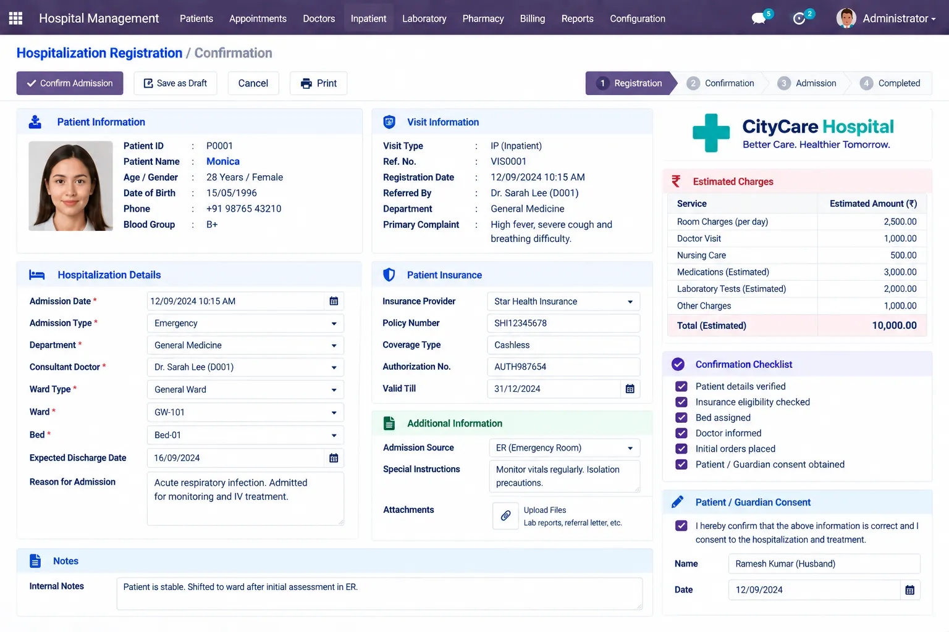The height and width of the screenshot is (632, 949).
Task: Uncheck Patient details verified
Action: pyautogui.click(x=681, y=386)
